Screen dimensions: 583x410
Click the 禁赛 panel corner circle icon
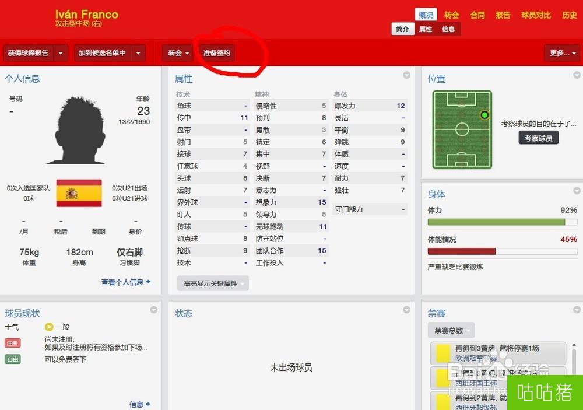pos(577,310)
